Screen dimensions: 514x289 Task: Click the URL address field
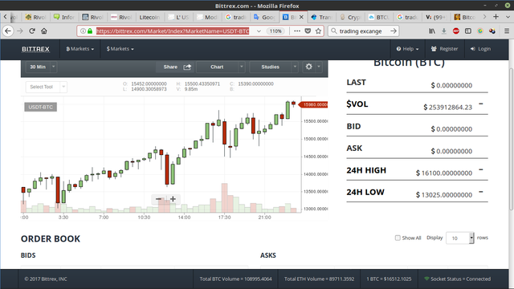[173, 31]
